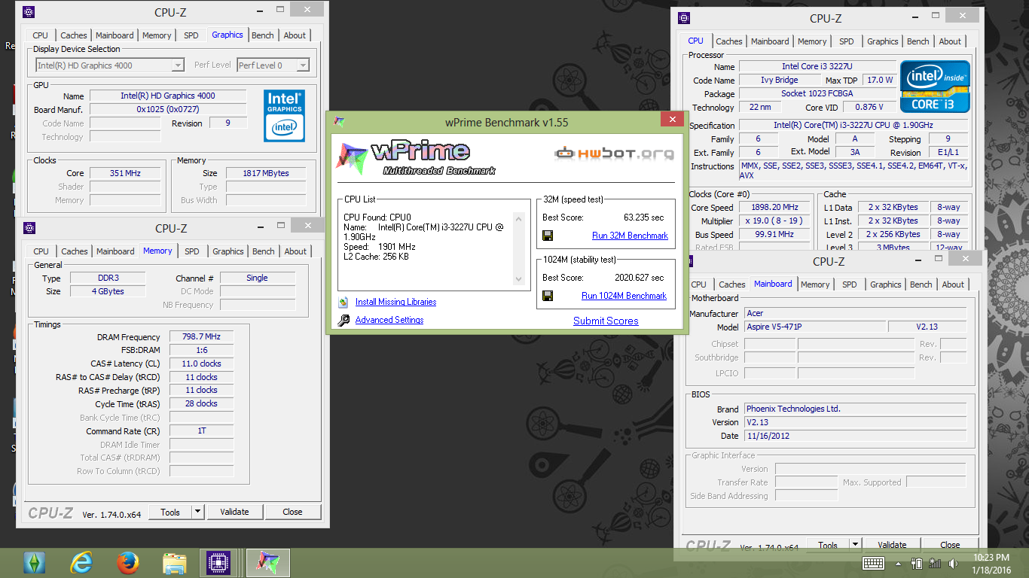1029x578 pixels.
Task: Open the Bench tab in the CPU window
Action: point(918,41)
